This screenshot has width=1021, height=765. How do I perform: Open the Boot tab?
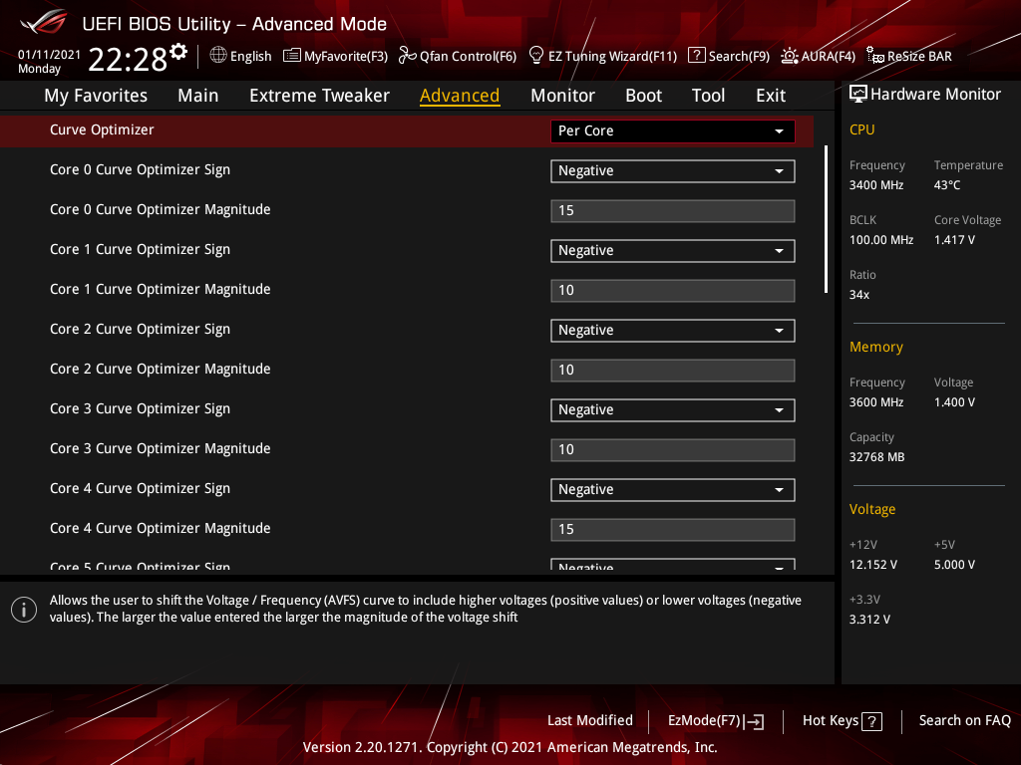coord(643,96)
